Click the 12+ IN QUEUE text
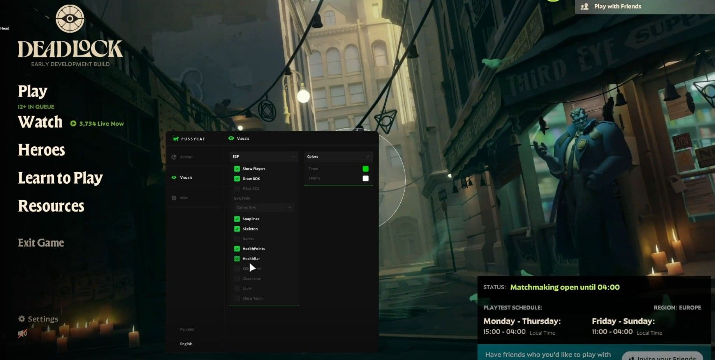The width and height of the screenshot is (715, 360). tap(36, 107)
